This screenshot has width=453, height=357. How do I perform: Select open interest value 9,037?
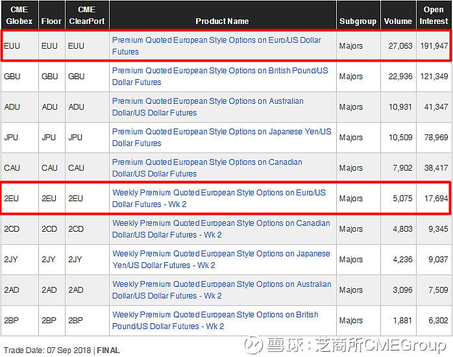438,260
